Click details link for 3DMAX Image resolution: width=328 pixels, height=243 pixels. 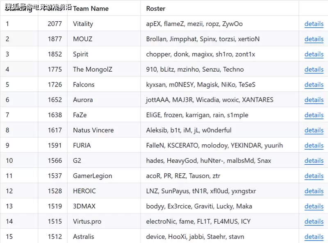314,206
